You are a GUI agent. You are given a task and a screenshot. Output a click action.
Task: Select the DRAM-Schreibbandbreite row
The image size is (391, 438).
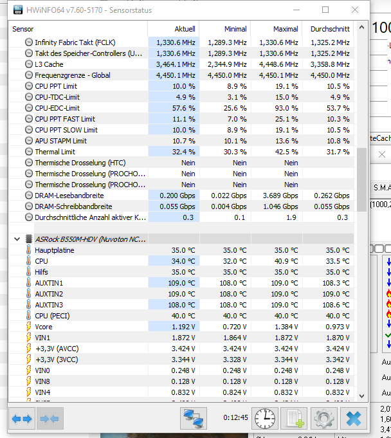[181, 206]
